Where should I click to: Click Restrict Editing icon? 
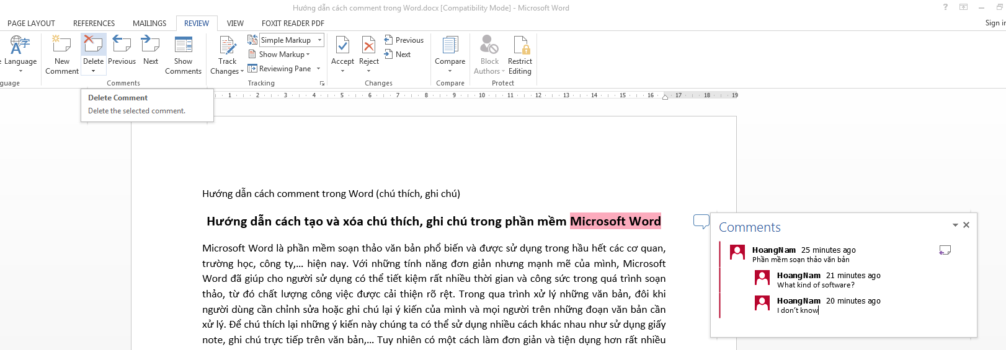pos(520,45)
